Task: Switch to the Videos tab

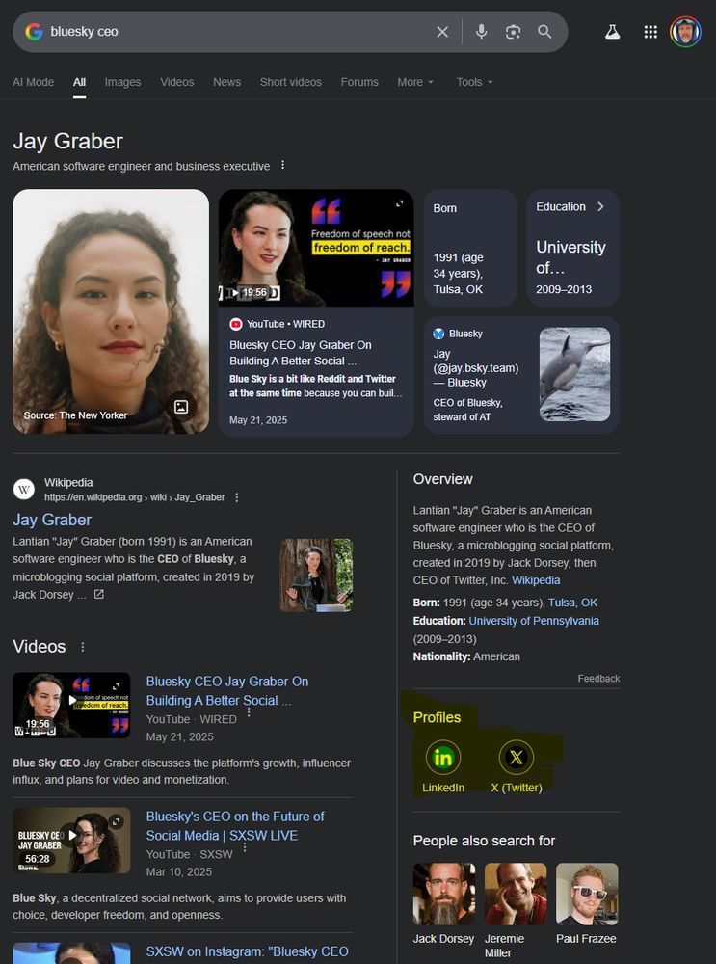Action: 177,82
